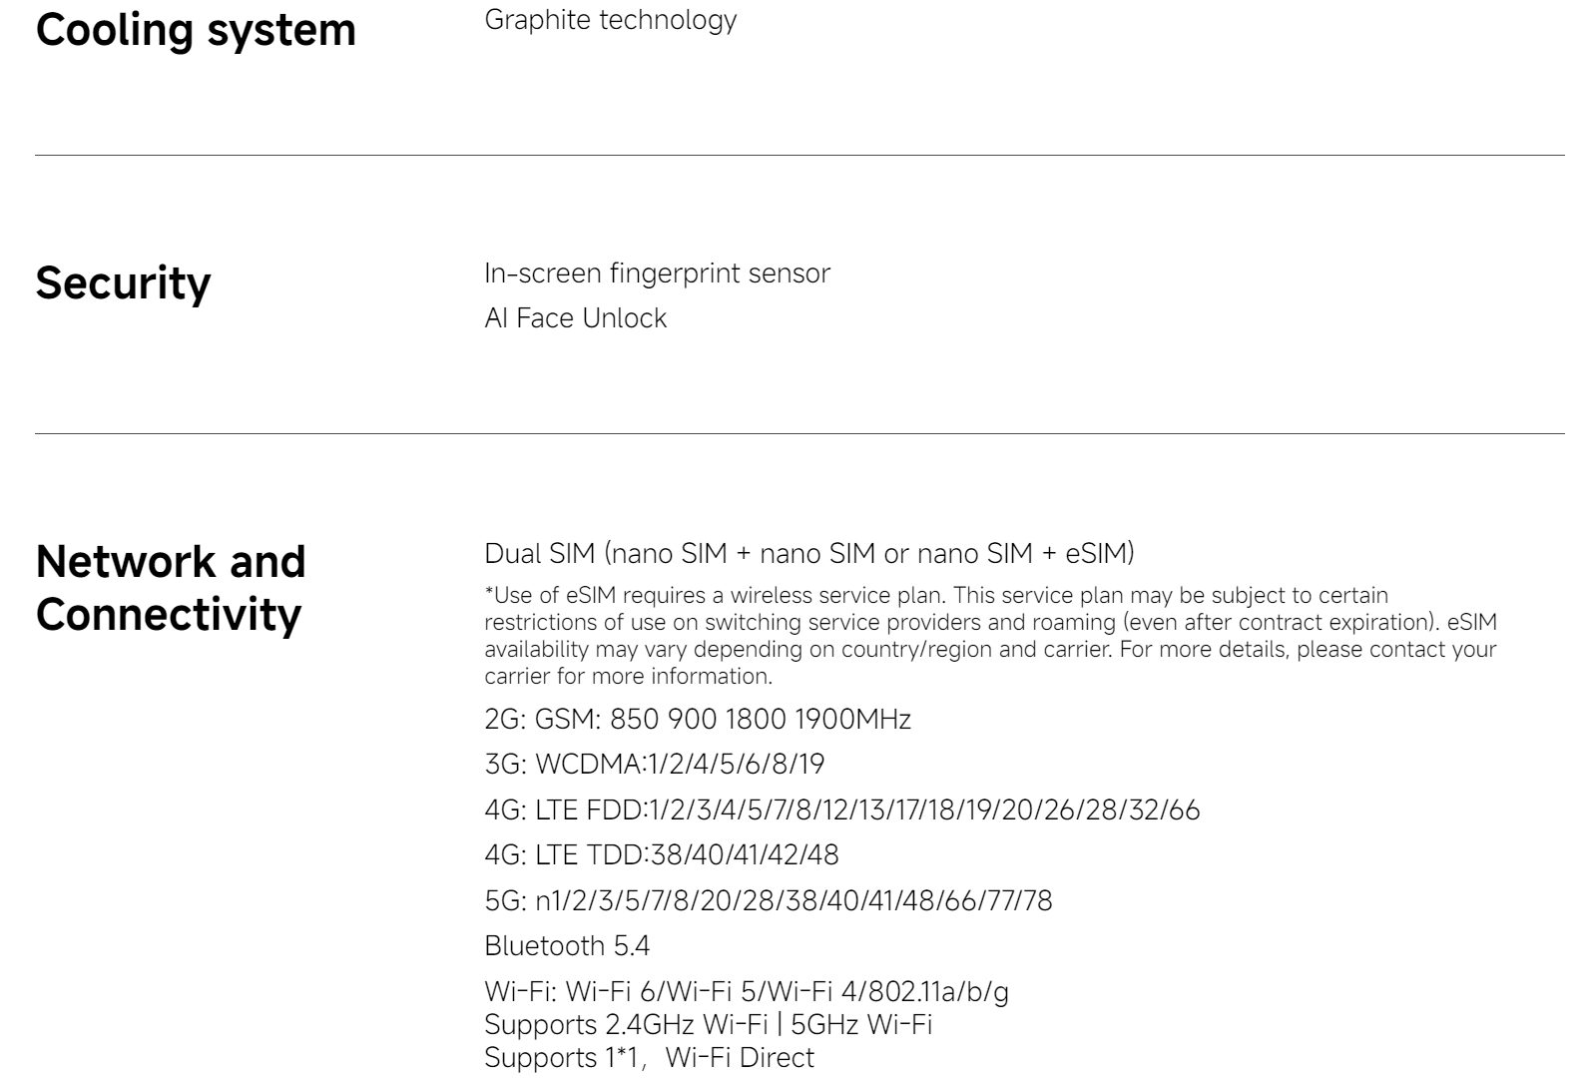The width and height of the screenshot is (1595, 1080).
Task: Click the 4G LTE FDD bands line
Action: [842, 810]
